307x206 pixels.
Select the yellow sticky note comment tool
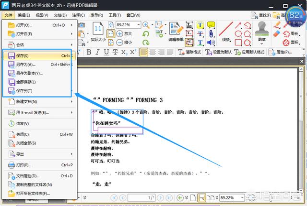[211, 25]
